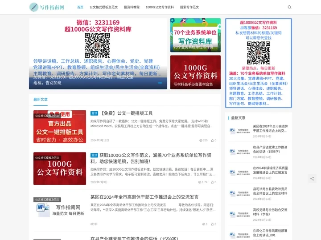The image size is (321, 240).
Task: Open the floating share icon
Action: [312, 179]
